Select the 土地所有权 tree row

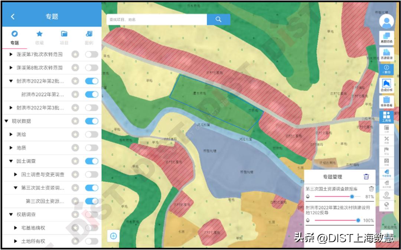pyautogui.click(x=52, y=241)
